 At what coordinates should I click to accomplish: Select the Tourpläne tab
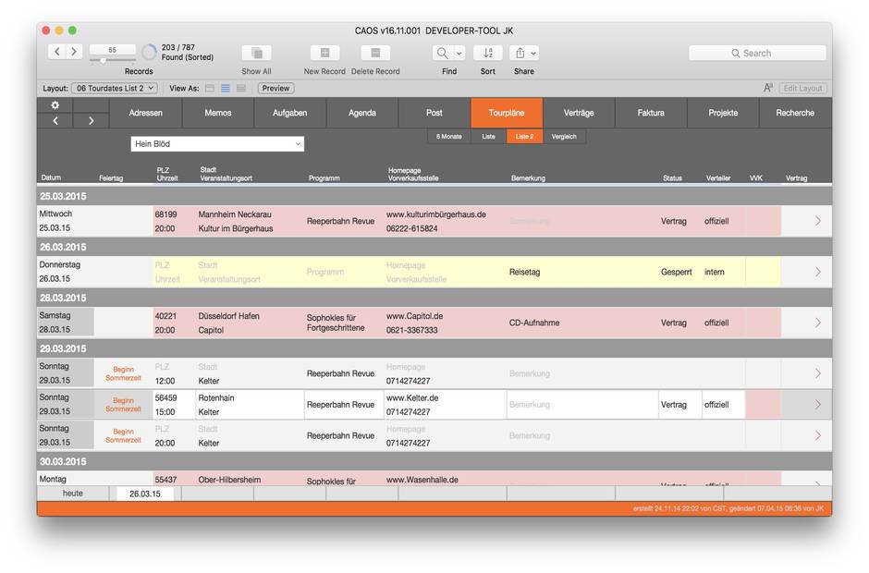507,113
